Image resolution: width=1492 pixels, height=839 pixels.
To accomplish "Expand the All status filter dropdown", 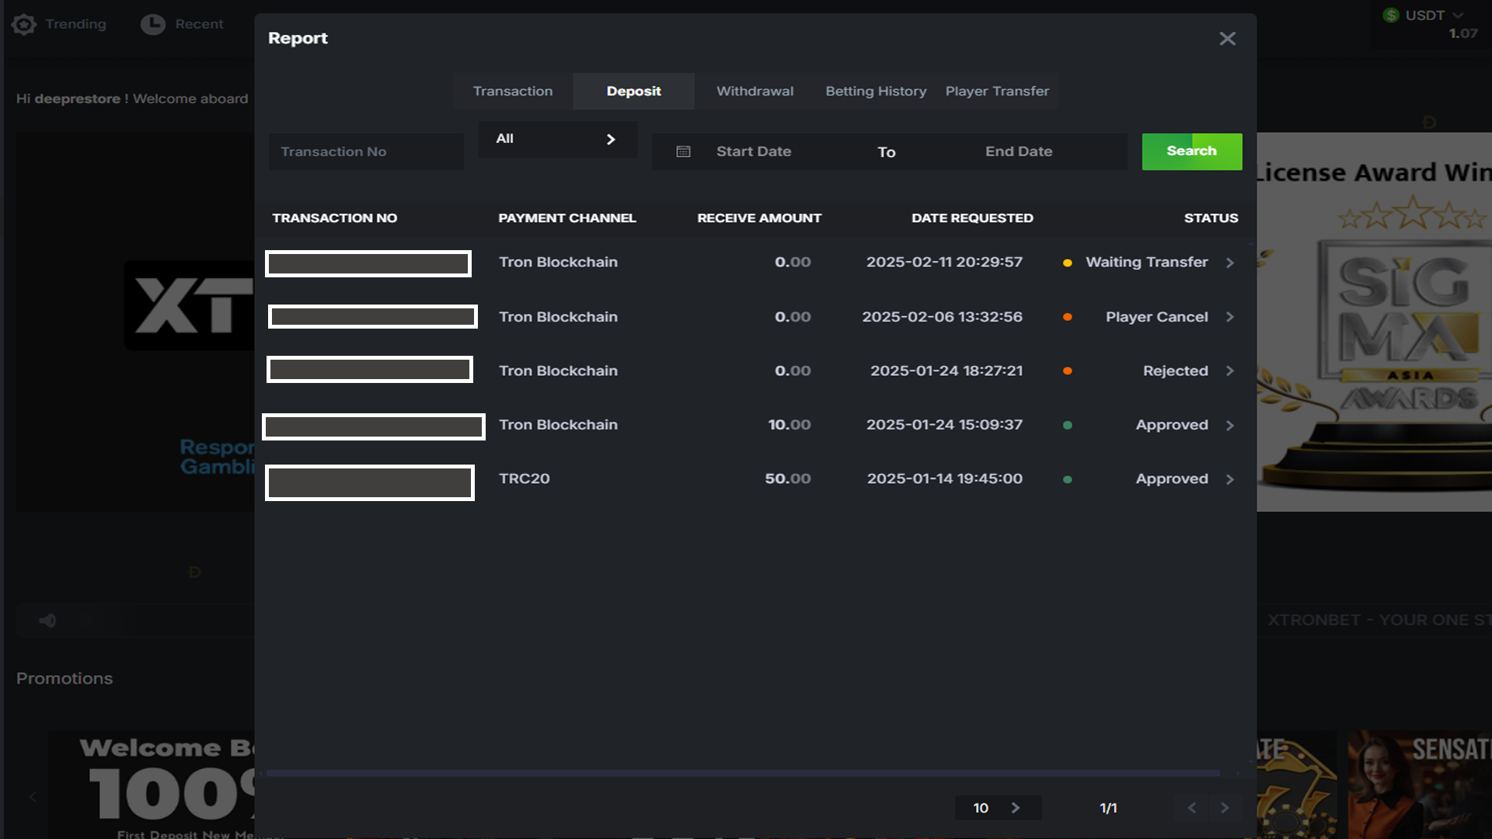I will [557, 139].
